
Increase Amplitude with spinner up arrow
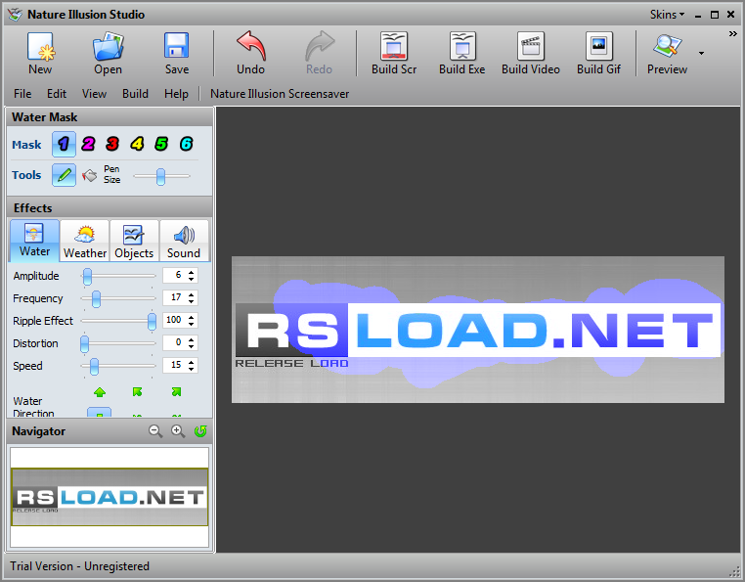(191, 273)
